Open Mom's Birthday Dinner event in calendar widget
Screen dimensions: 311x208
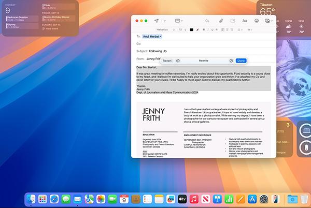click(x=59, y=19)
